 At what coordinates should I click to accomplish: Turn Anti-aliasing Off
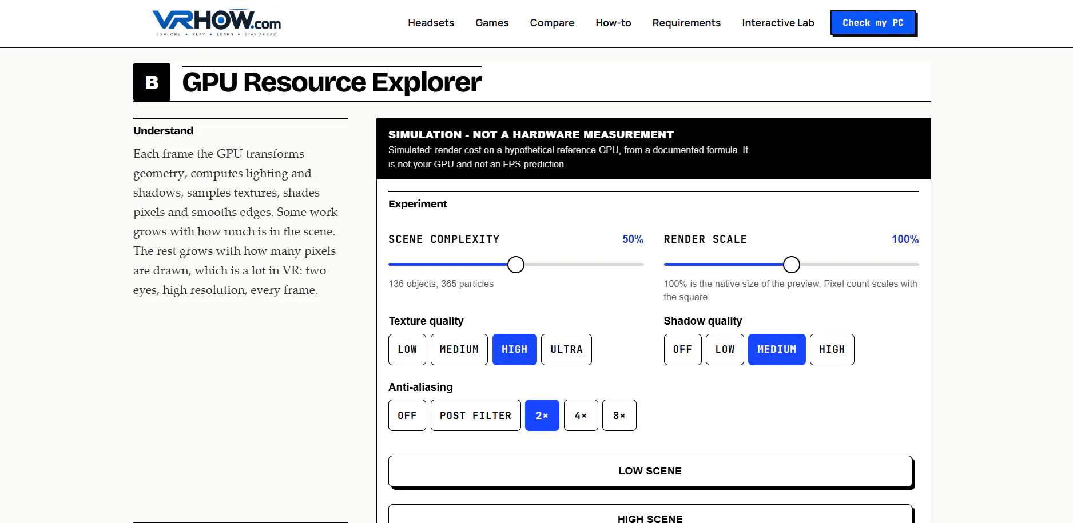pyautogui.click(x=407, y=416)
